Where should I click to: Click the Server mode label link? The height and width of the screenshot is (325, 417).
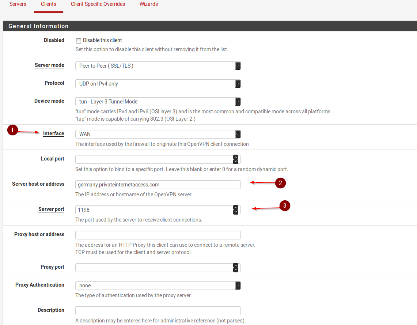point(49,65)
